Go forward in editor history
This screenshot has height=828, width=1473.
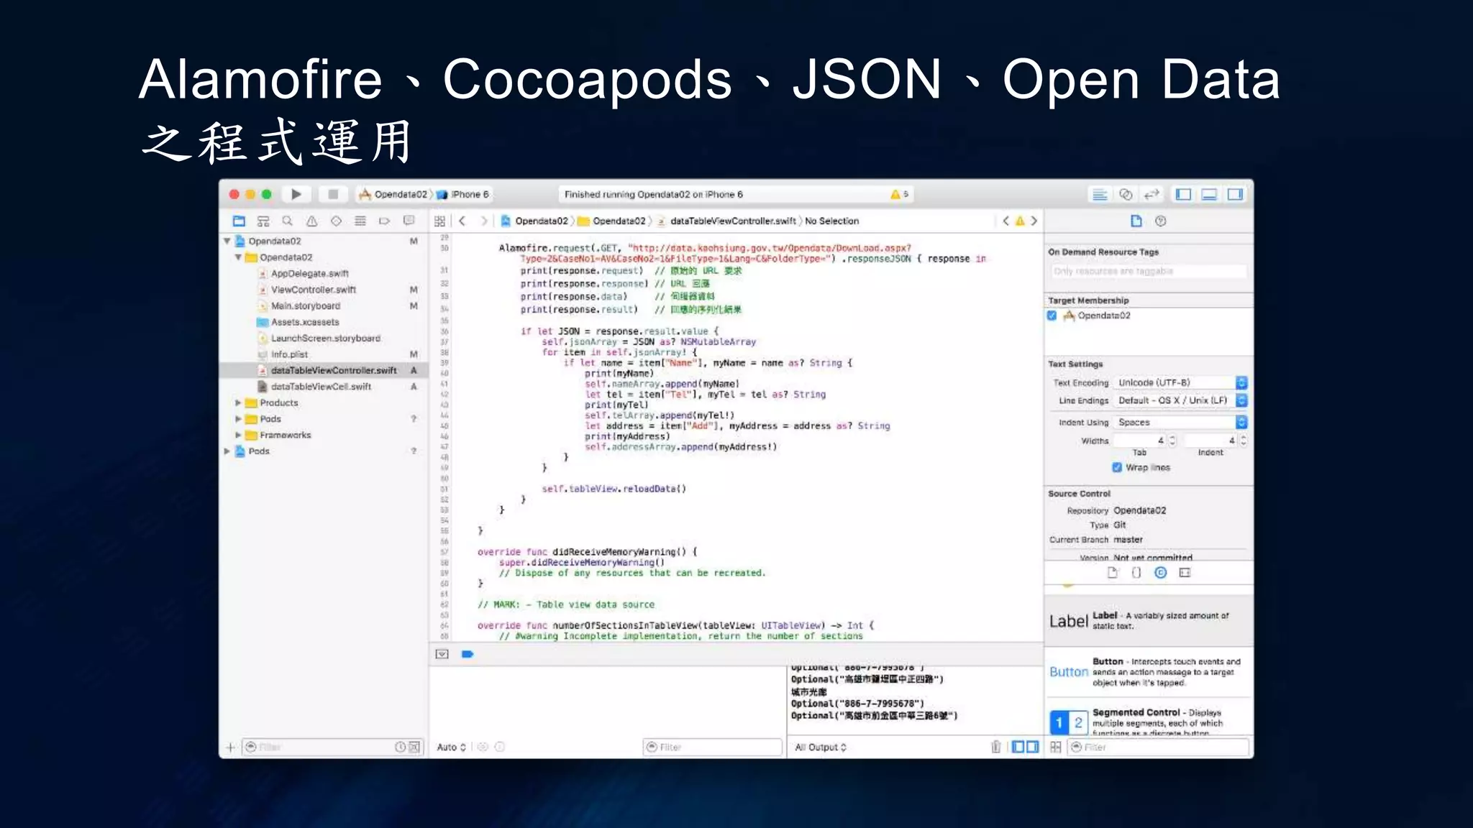[x=484, y=221]
